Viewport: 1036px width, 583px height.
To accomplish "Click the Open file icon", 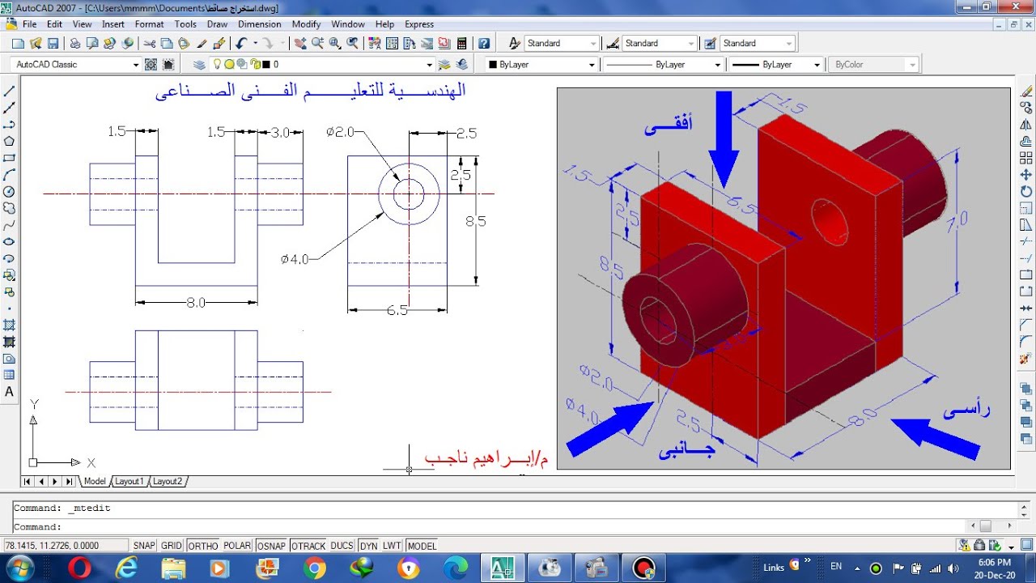I will click(36, 43).
